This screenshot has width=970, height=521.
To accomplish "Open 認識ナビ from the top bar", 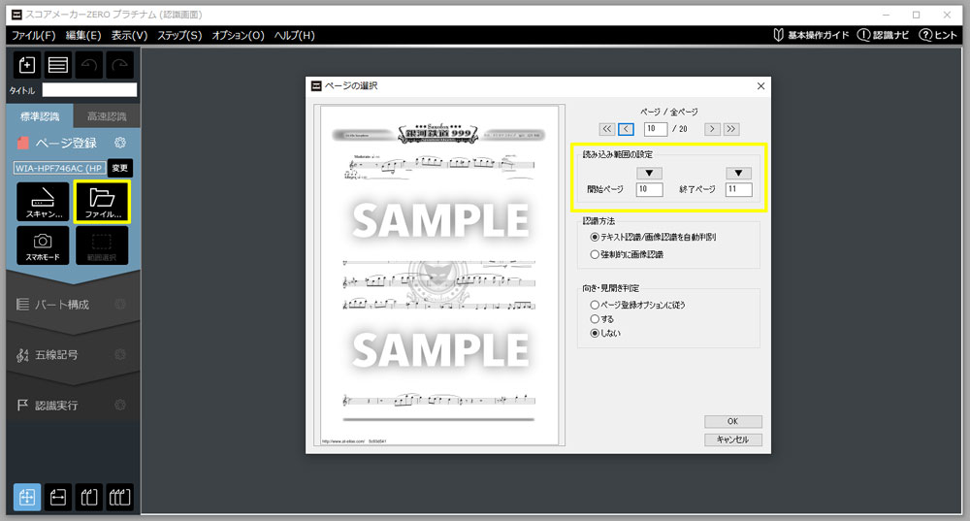I will (883, 35).
